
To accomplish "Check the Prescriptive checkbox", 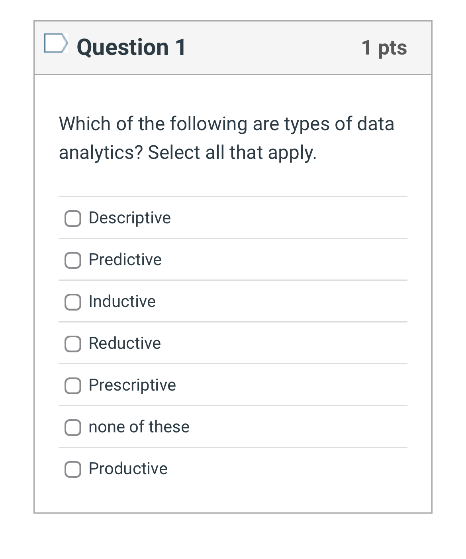I will tap(72, 386).
